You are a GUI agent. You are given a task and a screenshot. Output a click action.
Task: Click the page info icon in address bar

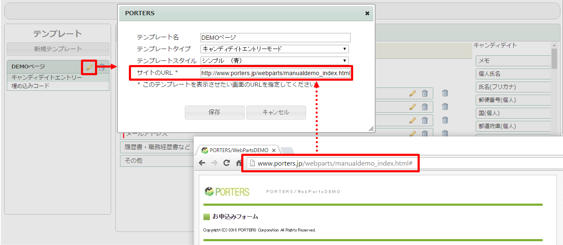tap(252, 163)
